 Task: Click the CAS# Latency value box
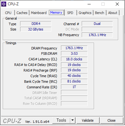74,59
